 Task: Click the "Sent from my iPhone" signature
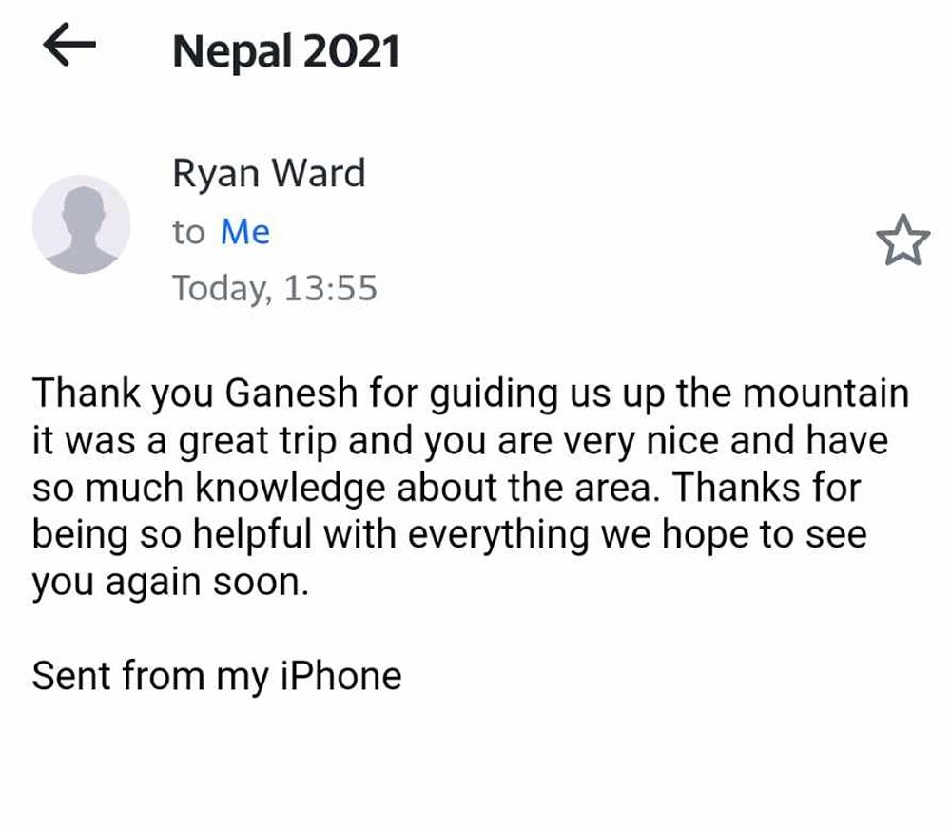tap(217, 676)
